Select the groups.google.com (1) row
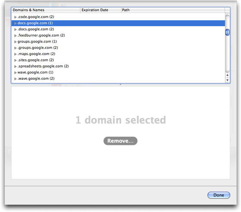The width and height of the screenshot is (241, 212). [118, 42]
